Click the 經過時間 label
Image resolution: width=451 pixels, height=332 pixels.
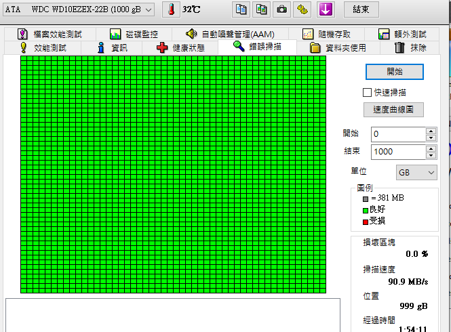[379, 320]
